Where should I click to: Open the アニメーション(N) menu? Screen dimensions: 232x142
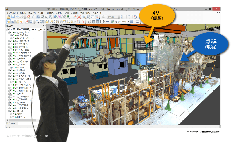(72, 13)
